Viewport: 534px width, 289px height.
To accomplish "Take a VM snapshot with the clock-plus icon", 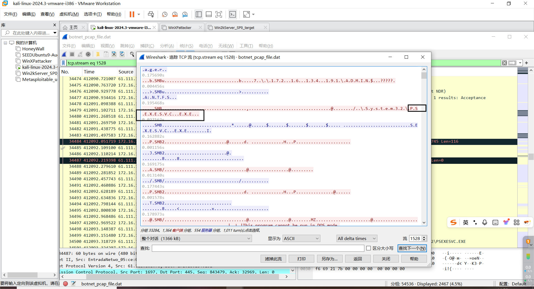I will coord(164,14).
